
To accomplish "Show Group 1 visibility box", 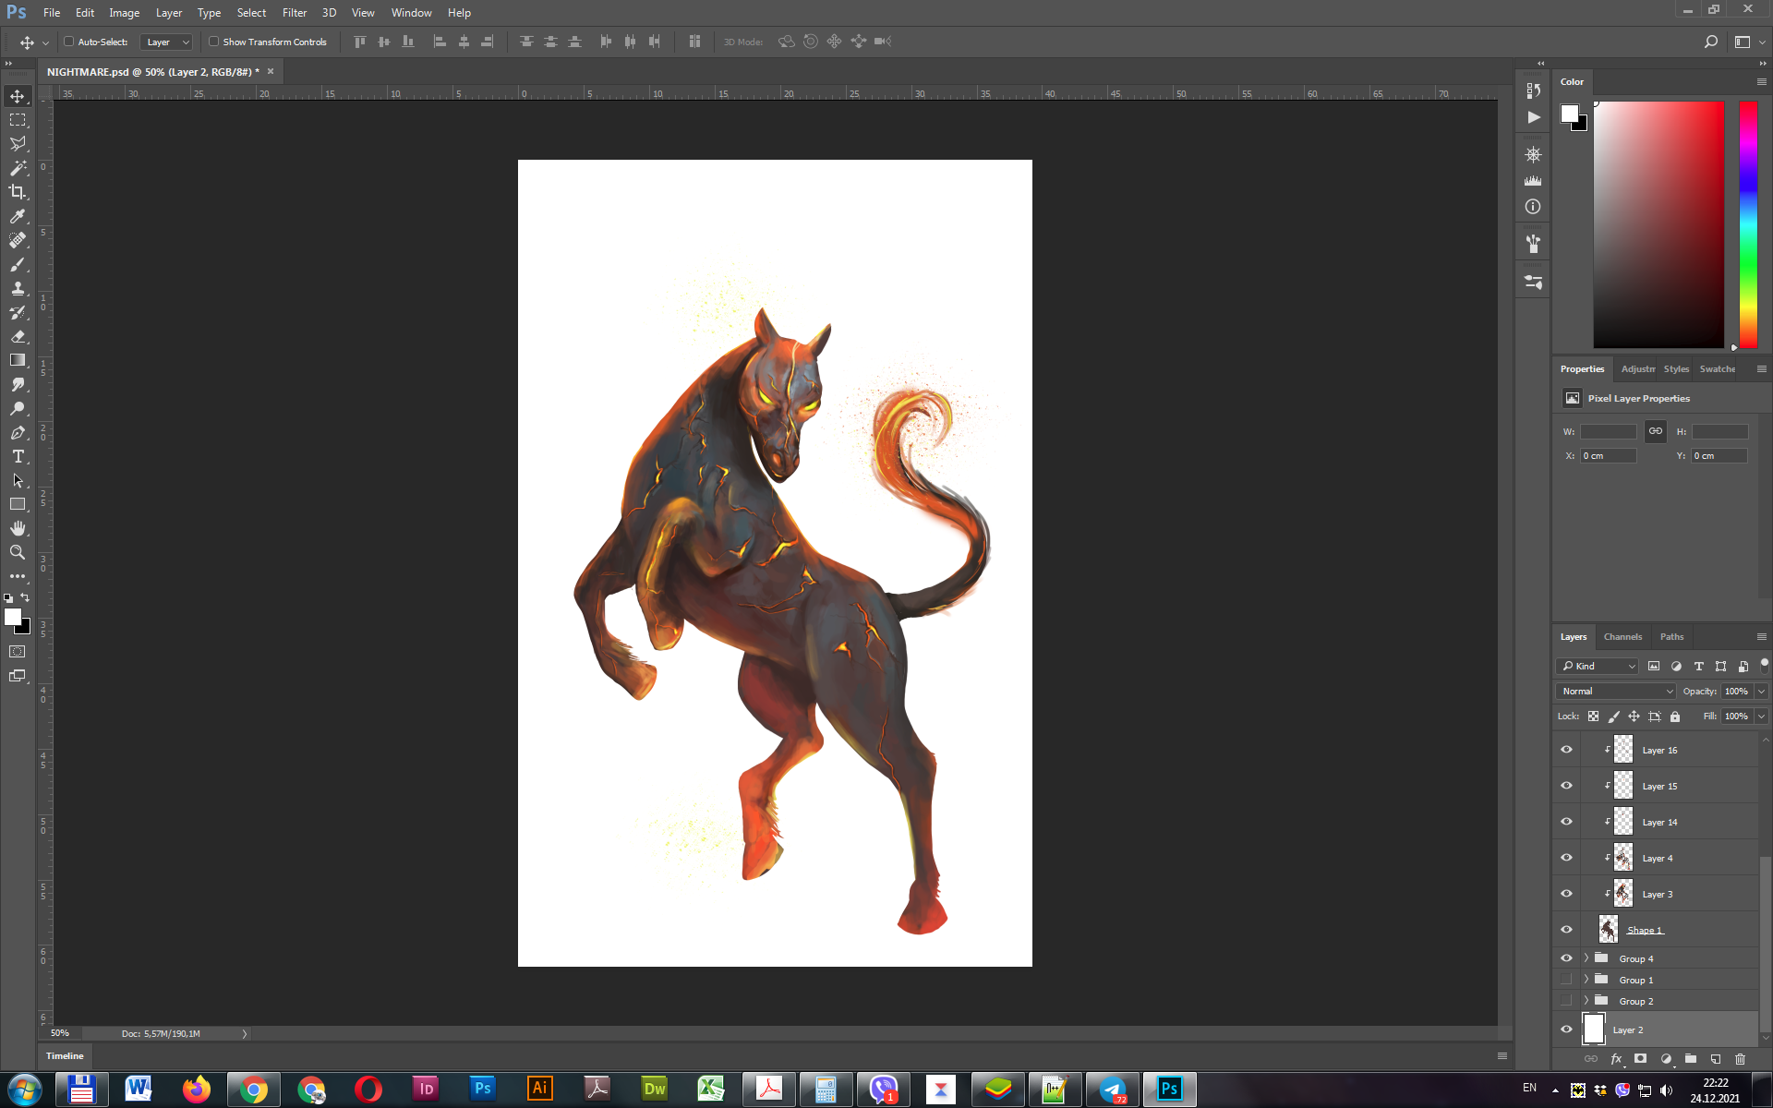I will tap(1566, 980).
